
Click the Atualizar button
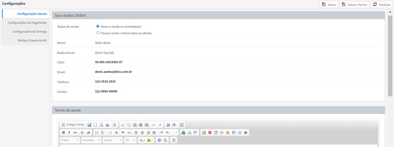pos(382,4)
